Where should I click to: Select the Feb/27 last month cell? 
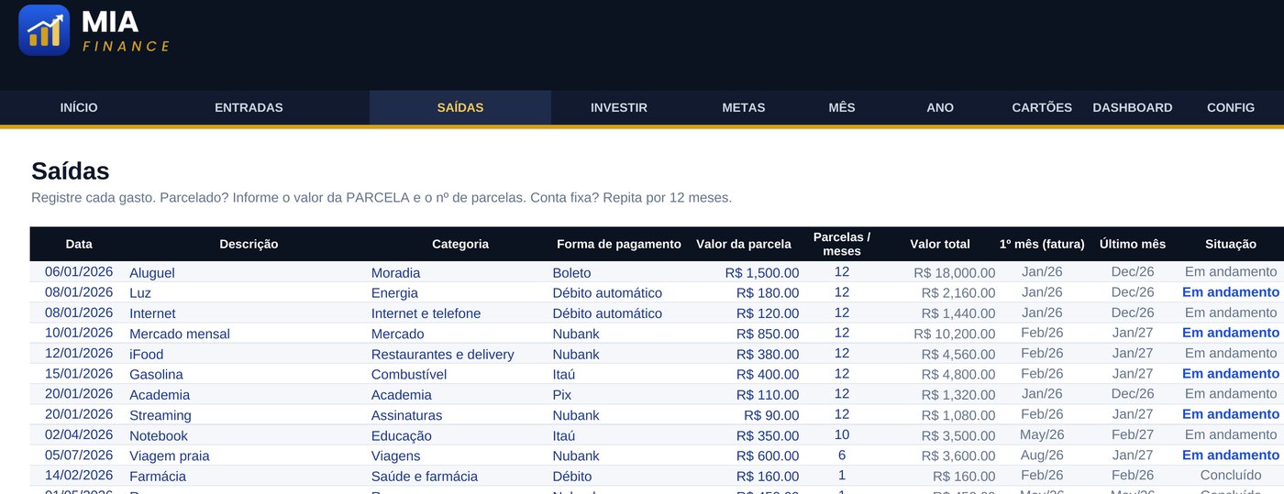pyautogui.click(x=1133, y=435)
